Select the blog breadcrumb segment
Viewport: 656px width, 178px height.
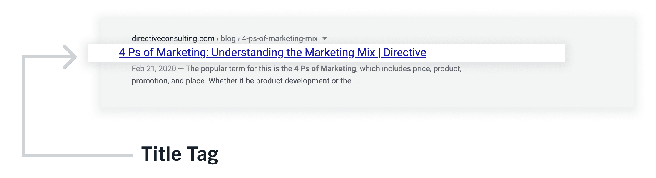228,38
